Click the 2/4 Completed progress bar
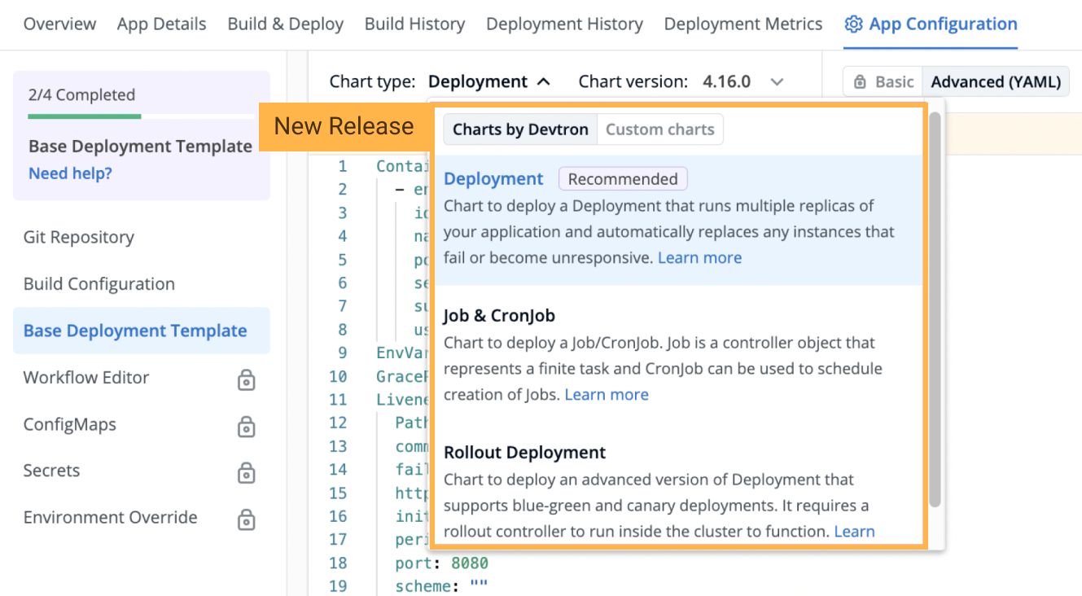The image size is (1082, 596). pos(141,116)
